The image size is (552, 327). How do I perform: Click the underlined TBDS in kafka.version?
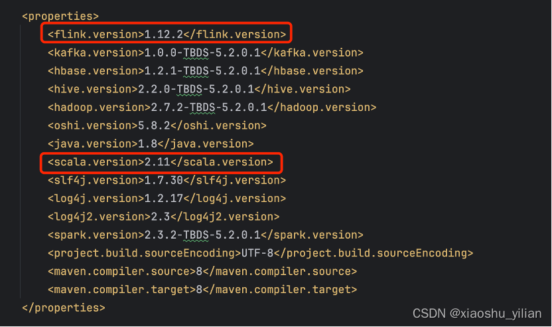(x=196, y=53)
